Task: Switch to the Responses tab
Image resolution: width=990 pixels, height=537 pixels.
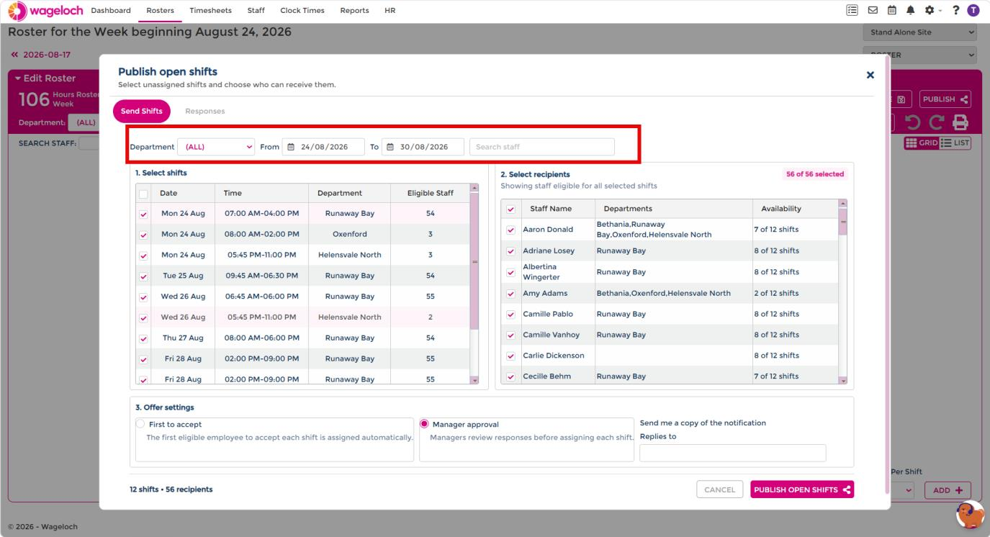Action: pos(205,112)
